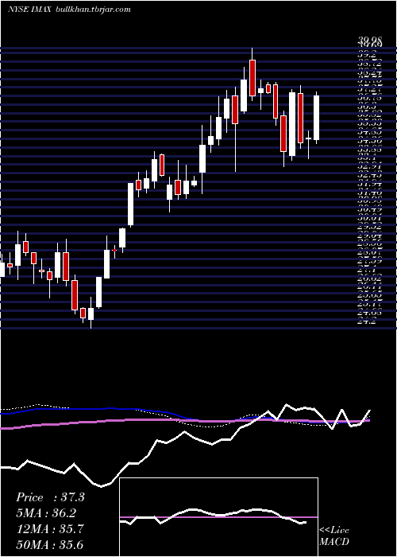Click the tall red candle at chart peak
Viewport: 397px width, 557px height.
coord(252,78)
